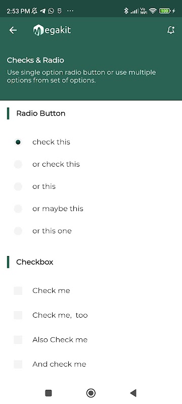Select the "check this" radio button
Screen dimensions: 182x404
pos(18,142)
